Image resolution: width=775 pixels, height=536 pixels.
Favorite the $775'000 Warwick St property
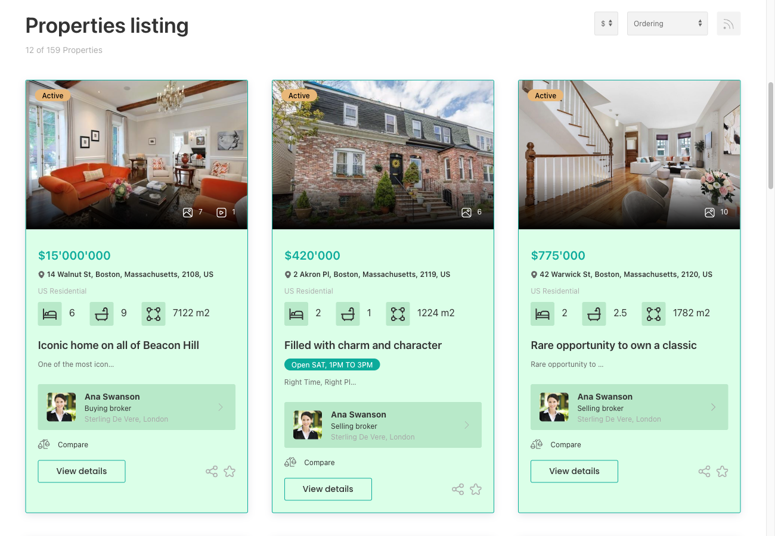pyautogui.click(x=723, y=471)
